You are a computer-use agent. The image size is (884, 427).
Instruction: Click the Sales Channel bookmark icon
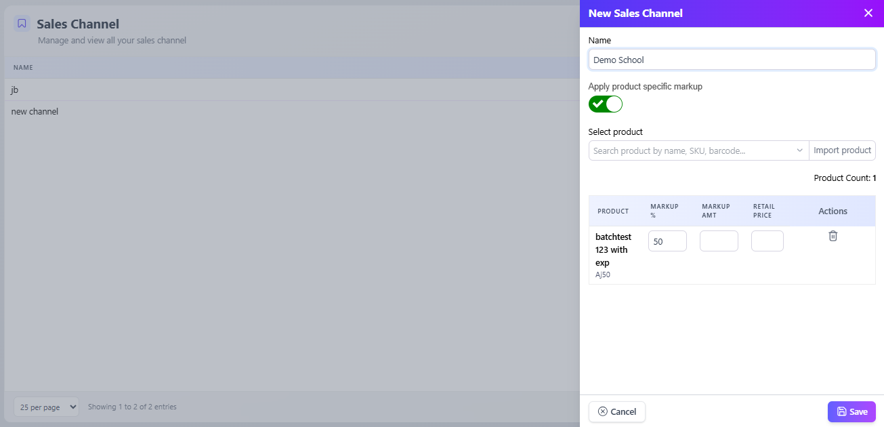22,24
